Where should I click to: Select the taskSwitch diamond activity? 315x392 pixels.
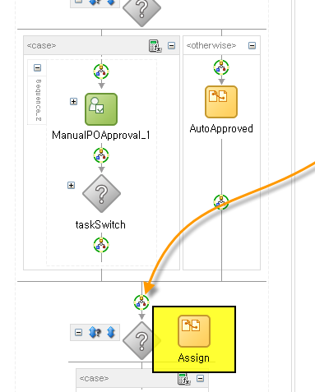pos(101,194)
